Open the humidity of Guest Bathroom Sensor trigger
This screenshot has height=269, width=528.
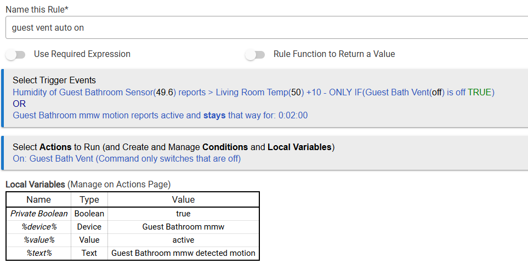click(x=253, y=93)
